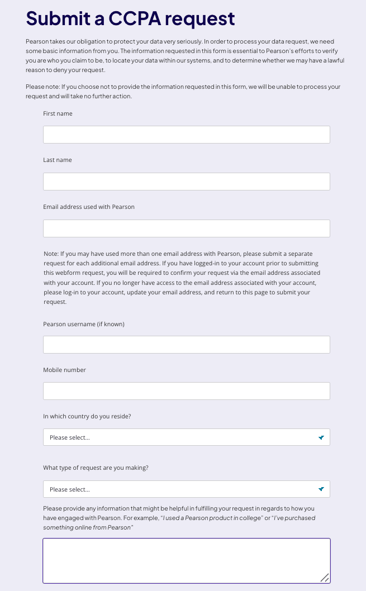Click 'What type of request are you making?' label
Screen dimensions: 366x591
pyautogui.click(x=96, y=468)
